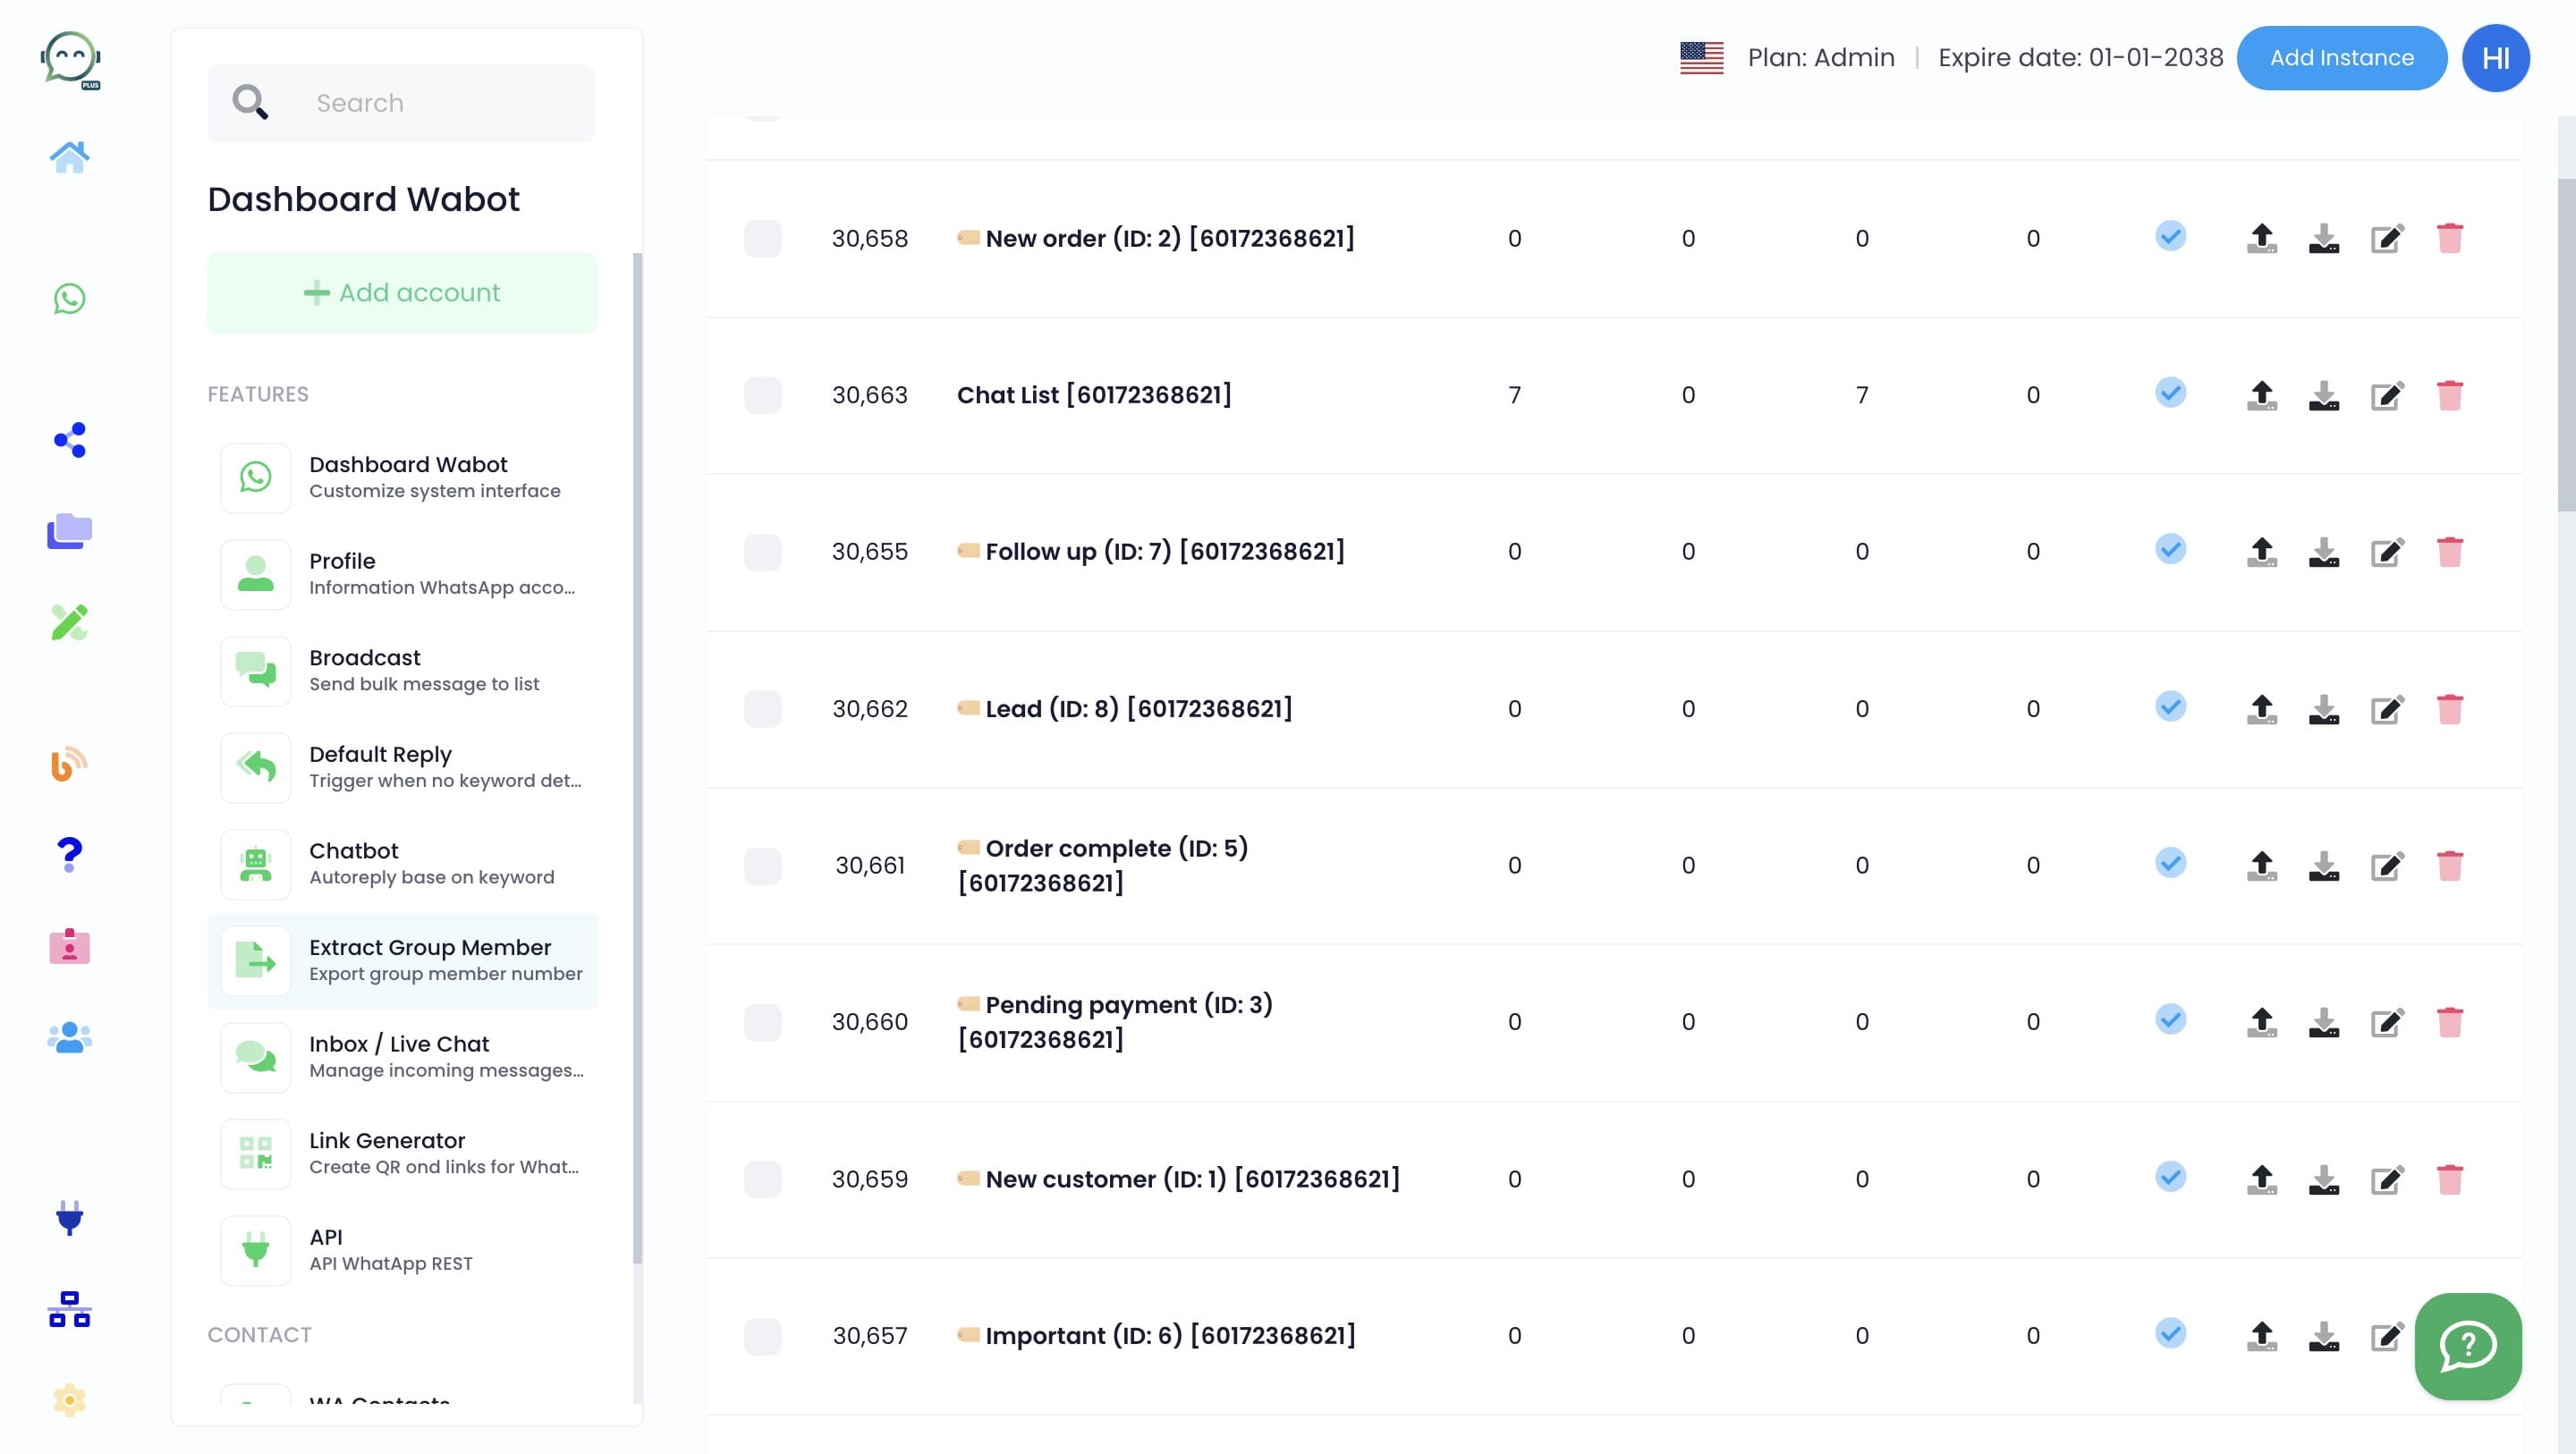Screen dimensions: 2576x1454
Task: Toggle the status checkmark for Order complete row
Action: (x=2170, y=862)
